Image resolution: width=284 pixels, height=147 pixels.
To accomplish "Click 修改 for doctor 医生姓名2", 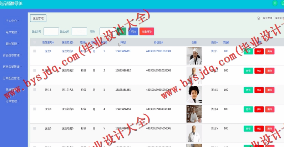I will point(259,70).
